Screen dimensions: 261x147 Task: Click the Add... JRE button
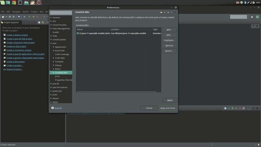(x=169, y=30)
